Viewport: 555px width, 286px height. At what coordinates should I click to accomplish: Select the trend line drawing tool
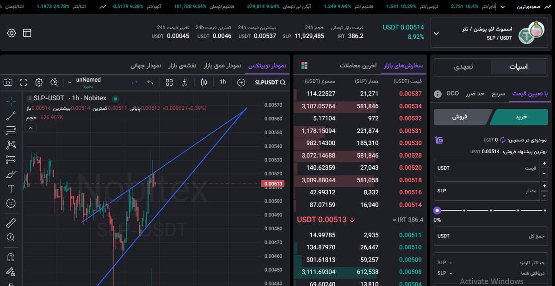tap(11, 116)
